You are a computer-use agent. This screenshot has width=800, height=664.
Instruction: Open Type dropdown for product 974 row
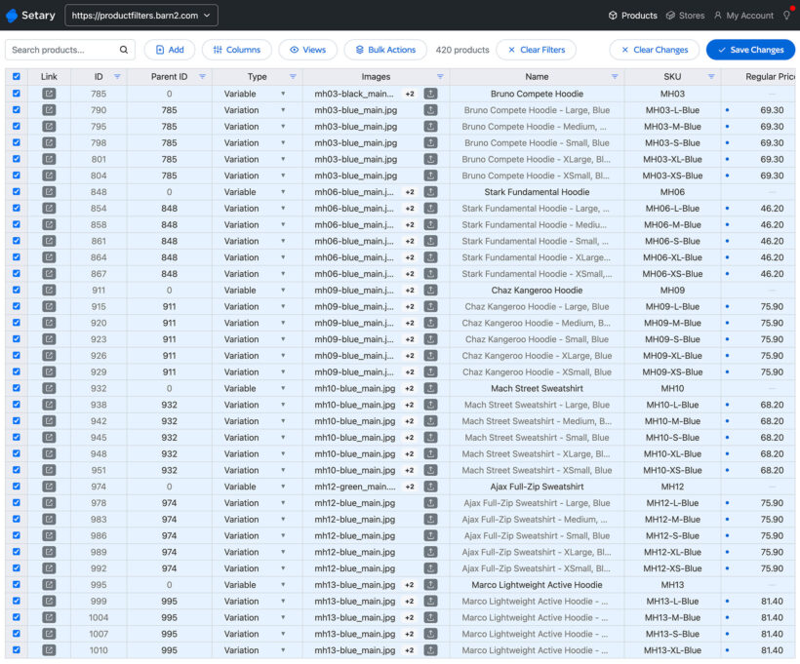283,487
